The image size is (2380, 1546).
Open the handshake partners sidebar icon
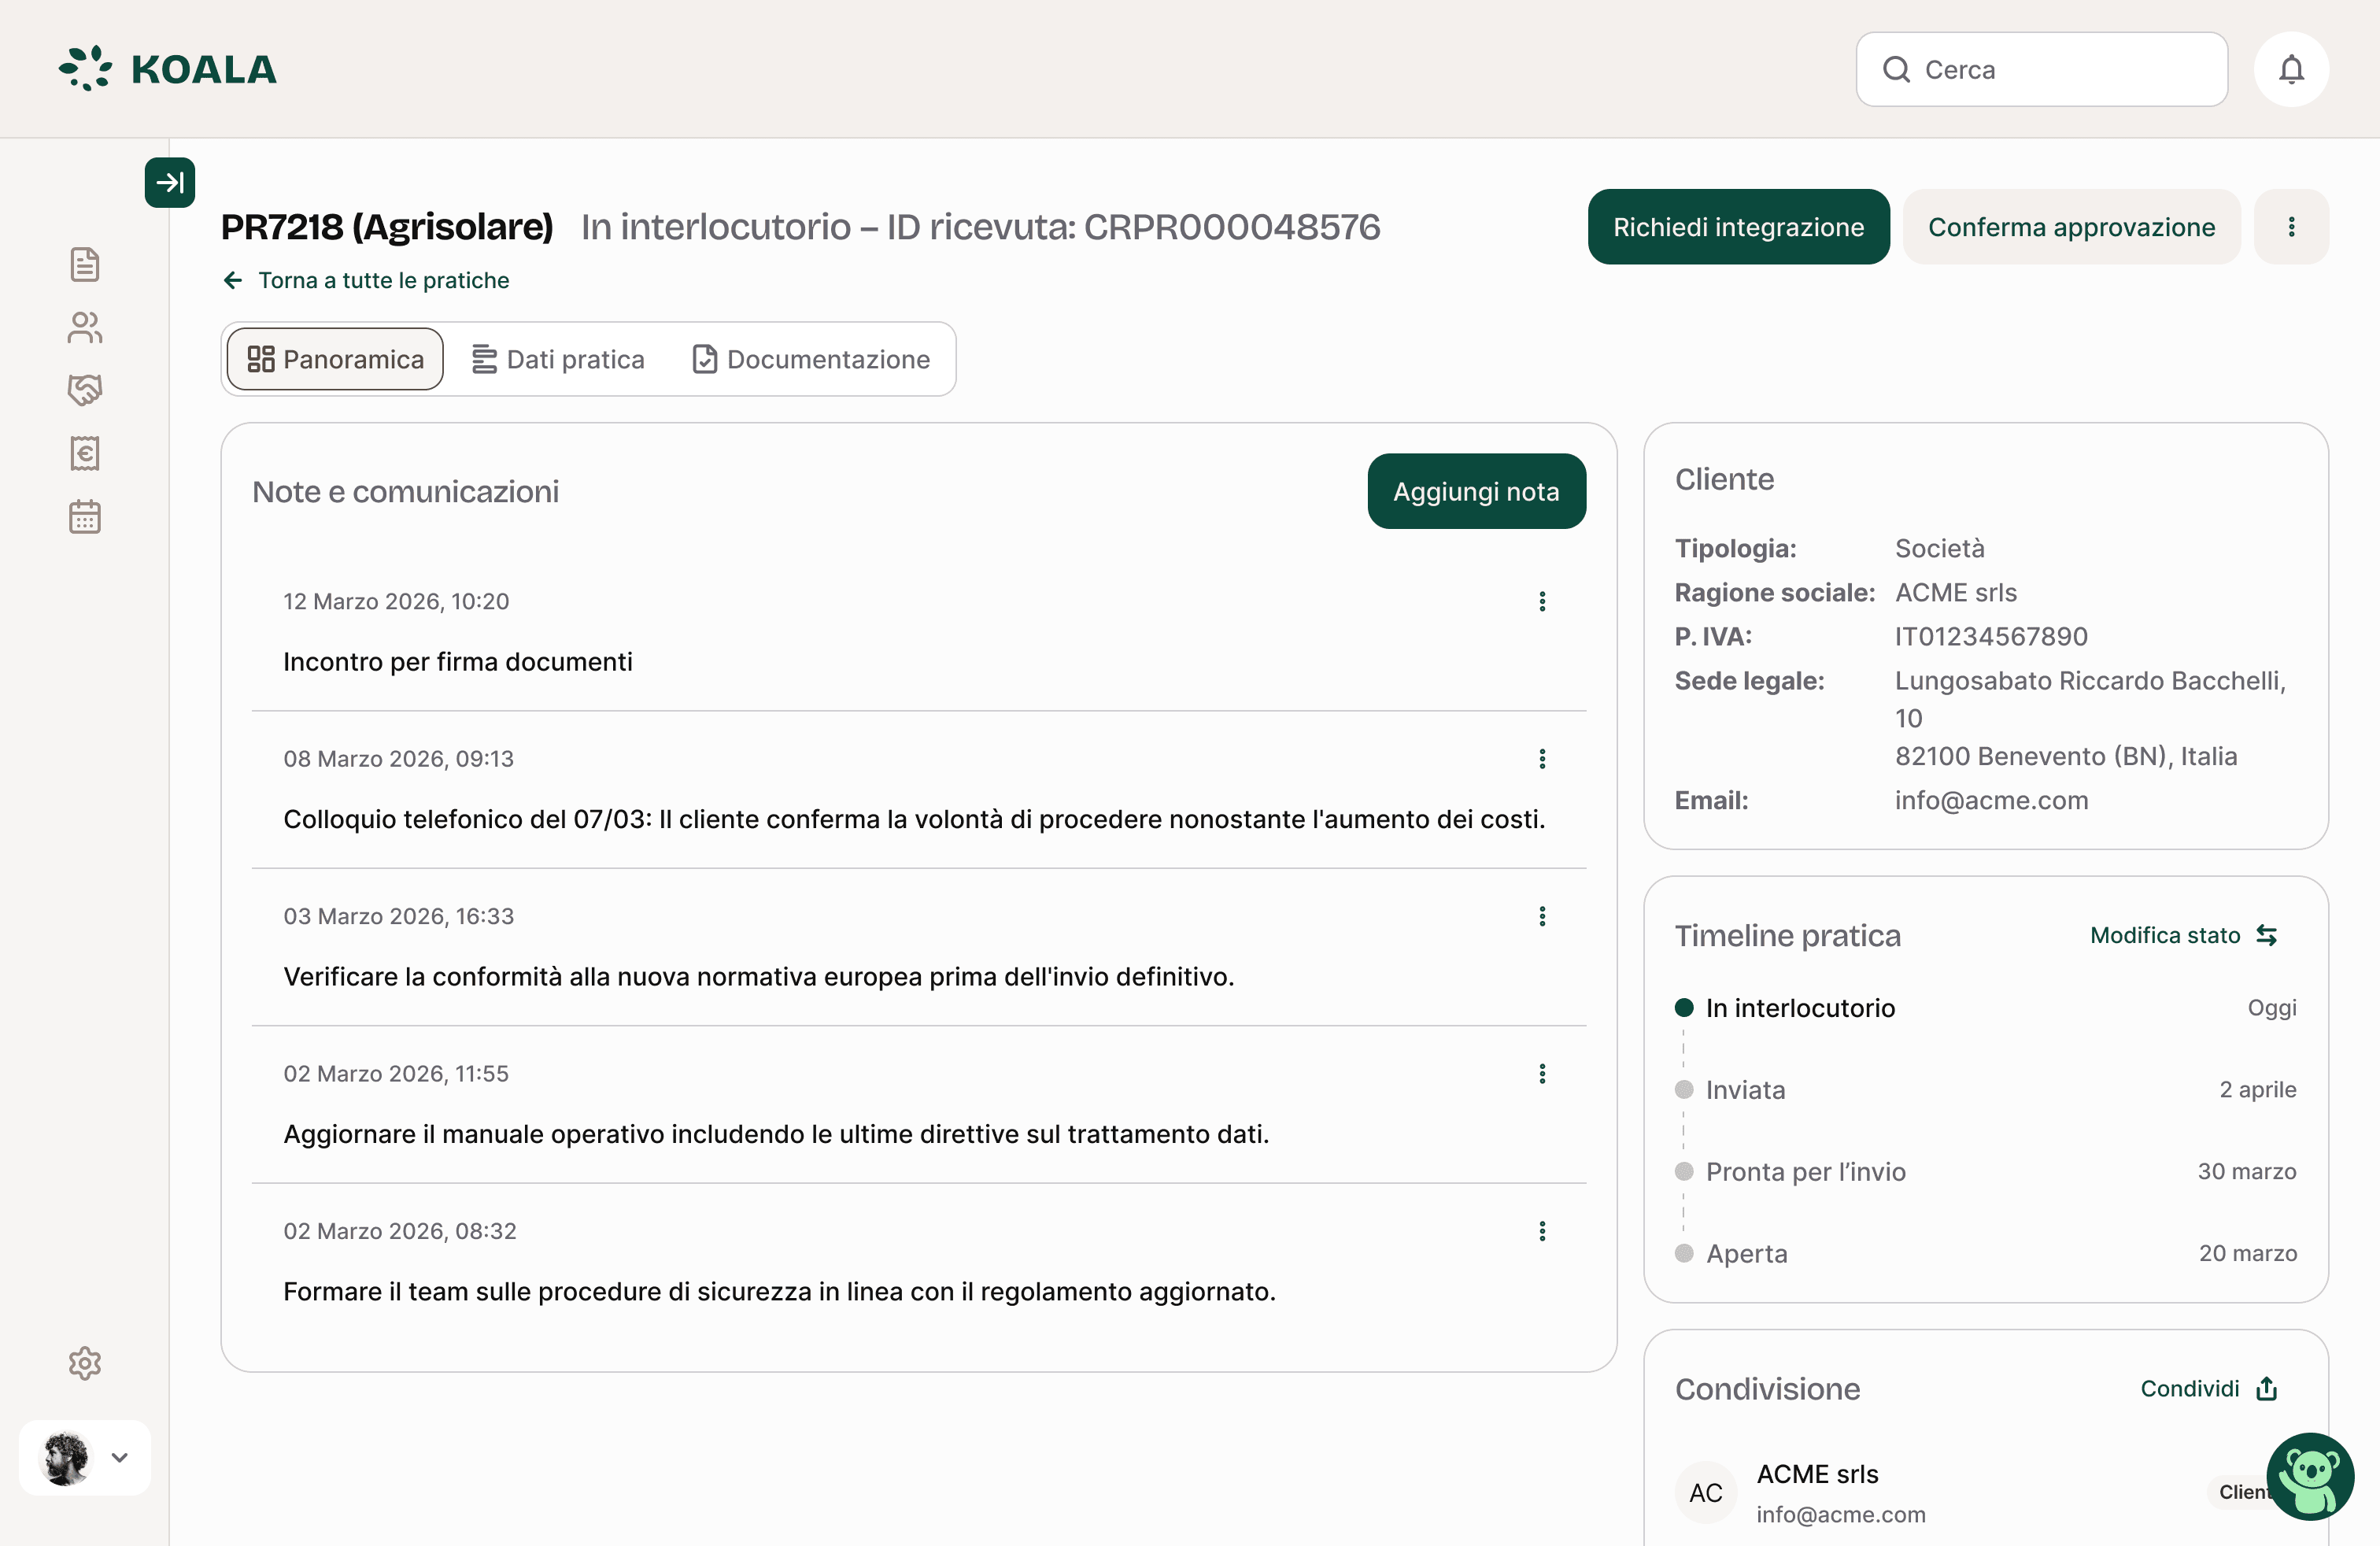(85, 390)
